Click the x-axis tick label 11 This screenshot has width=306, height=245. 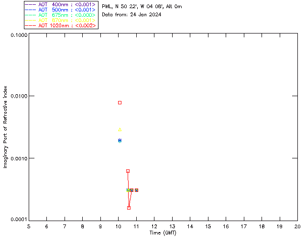click(136, 226)
